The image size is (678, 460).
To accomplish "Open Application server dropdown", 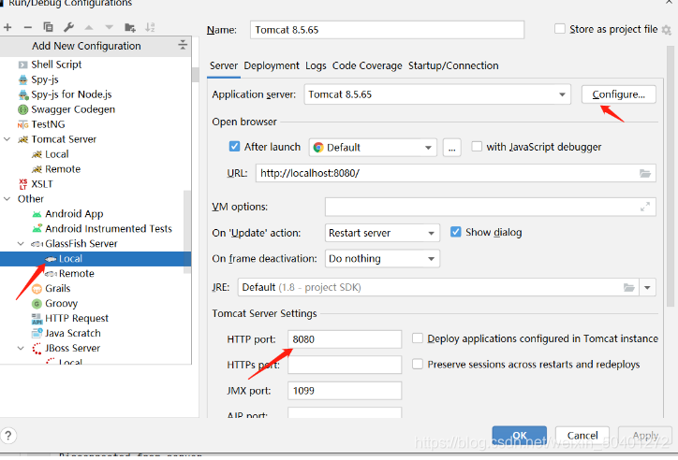I will tap(437, 94).
